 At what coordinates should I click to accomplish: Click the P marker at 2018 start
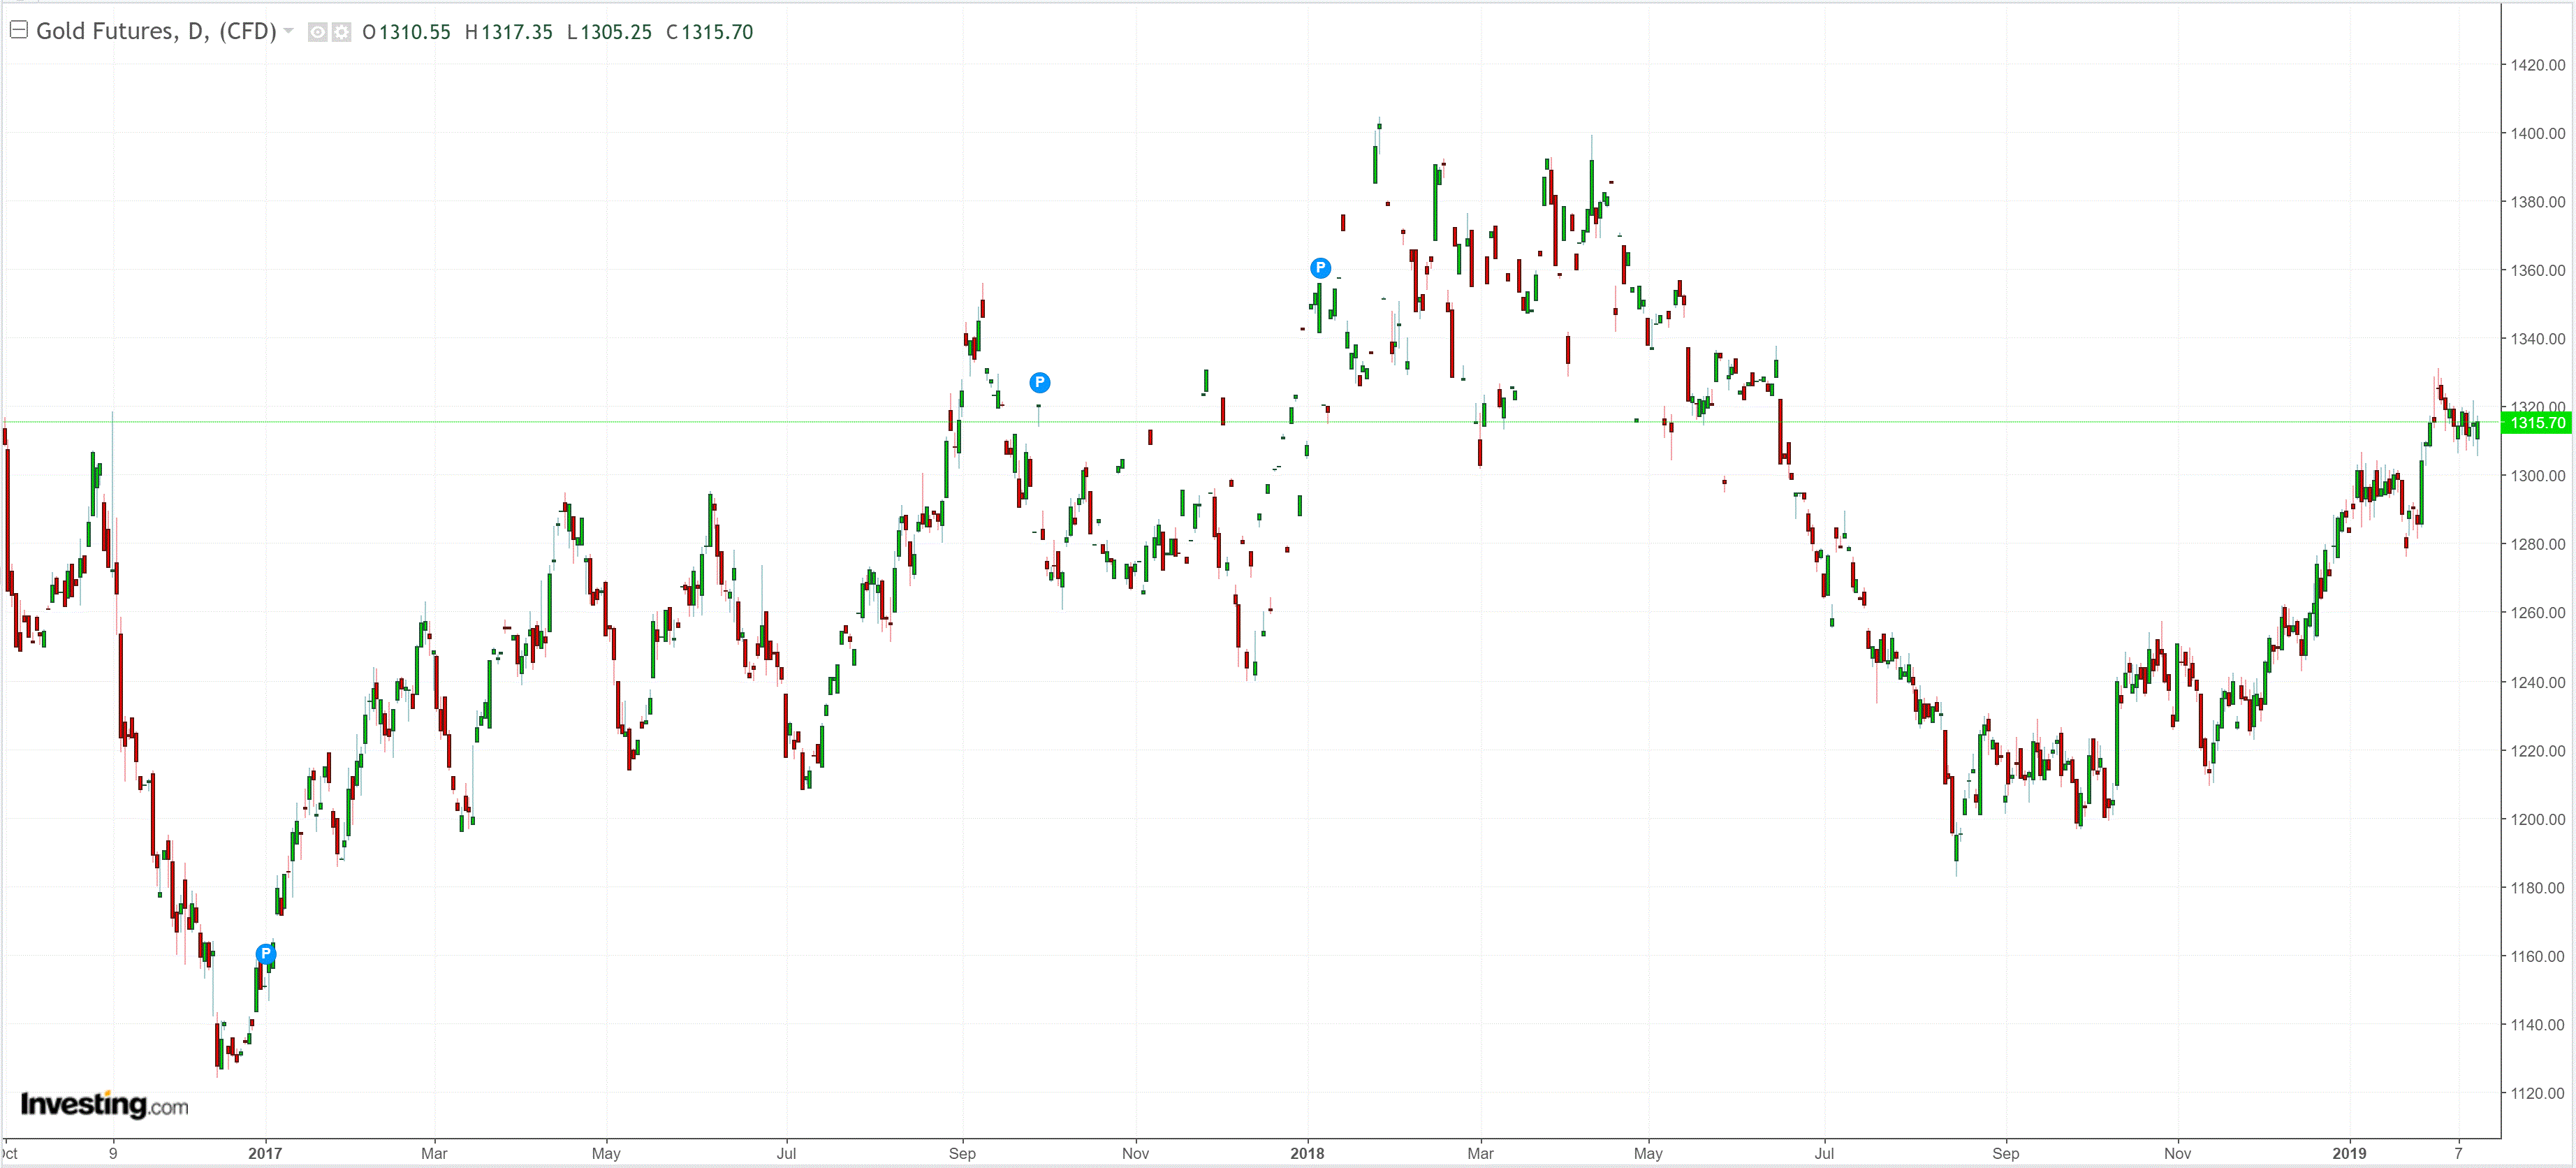(x=1320, y=267)
